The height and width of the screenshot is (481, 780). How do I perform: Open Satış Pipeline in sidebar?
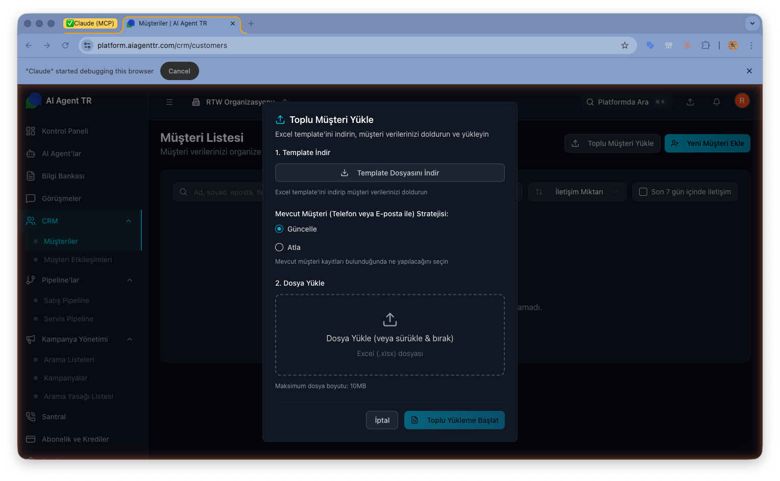click(x=66, y=300)
